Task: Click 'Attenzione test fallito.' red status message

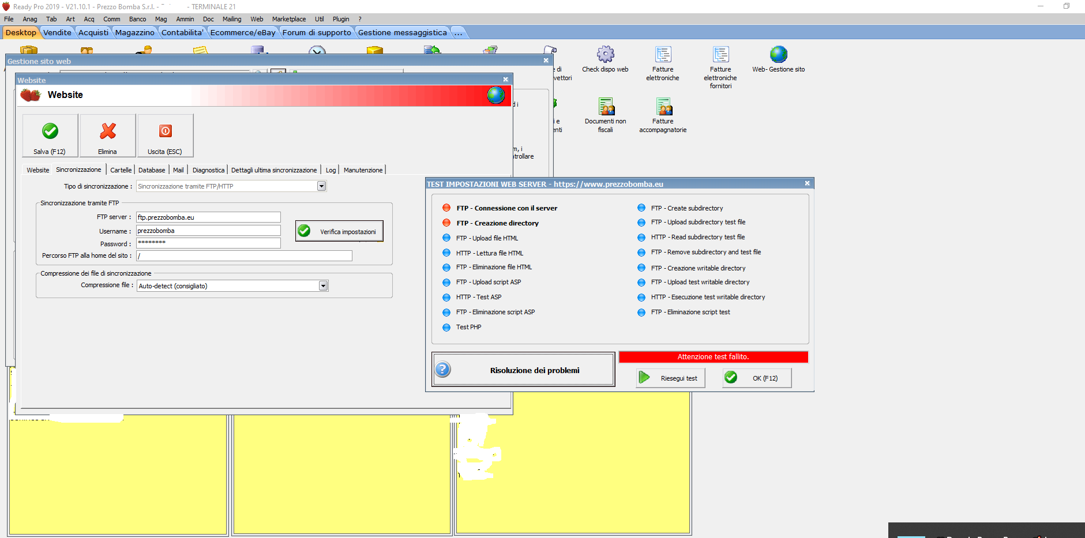Action: [714, 357]
